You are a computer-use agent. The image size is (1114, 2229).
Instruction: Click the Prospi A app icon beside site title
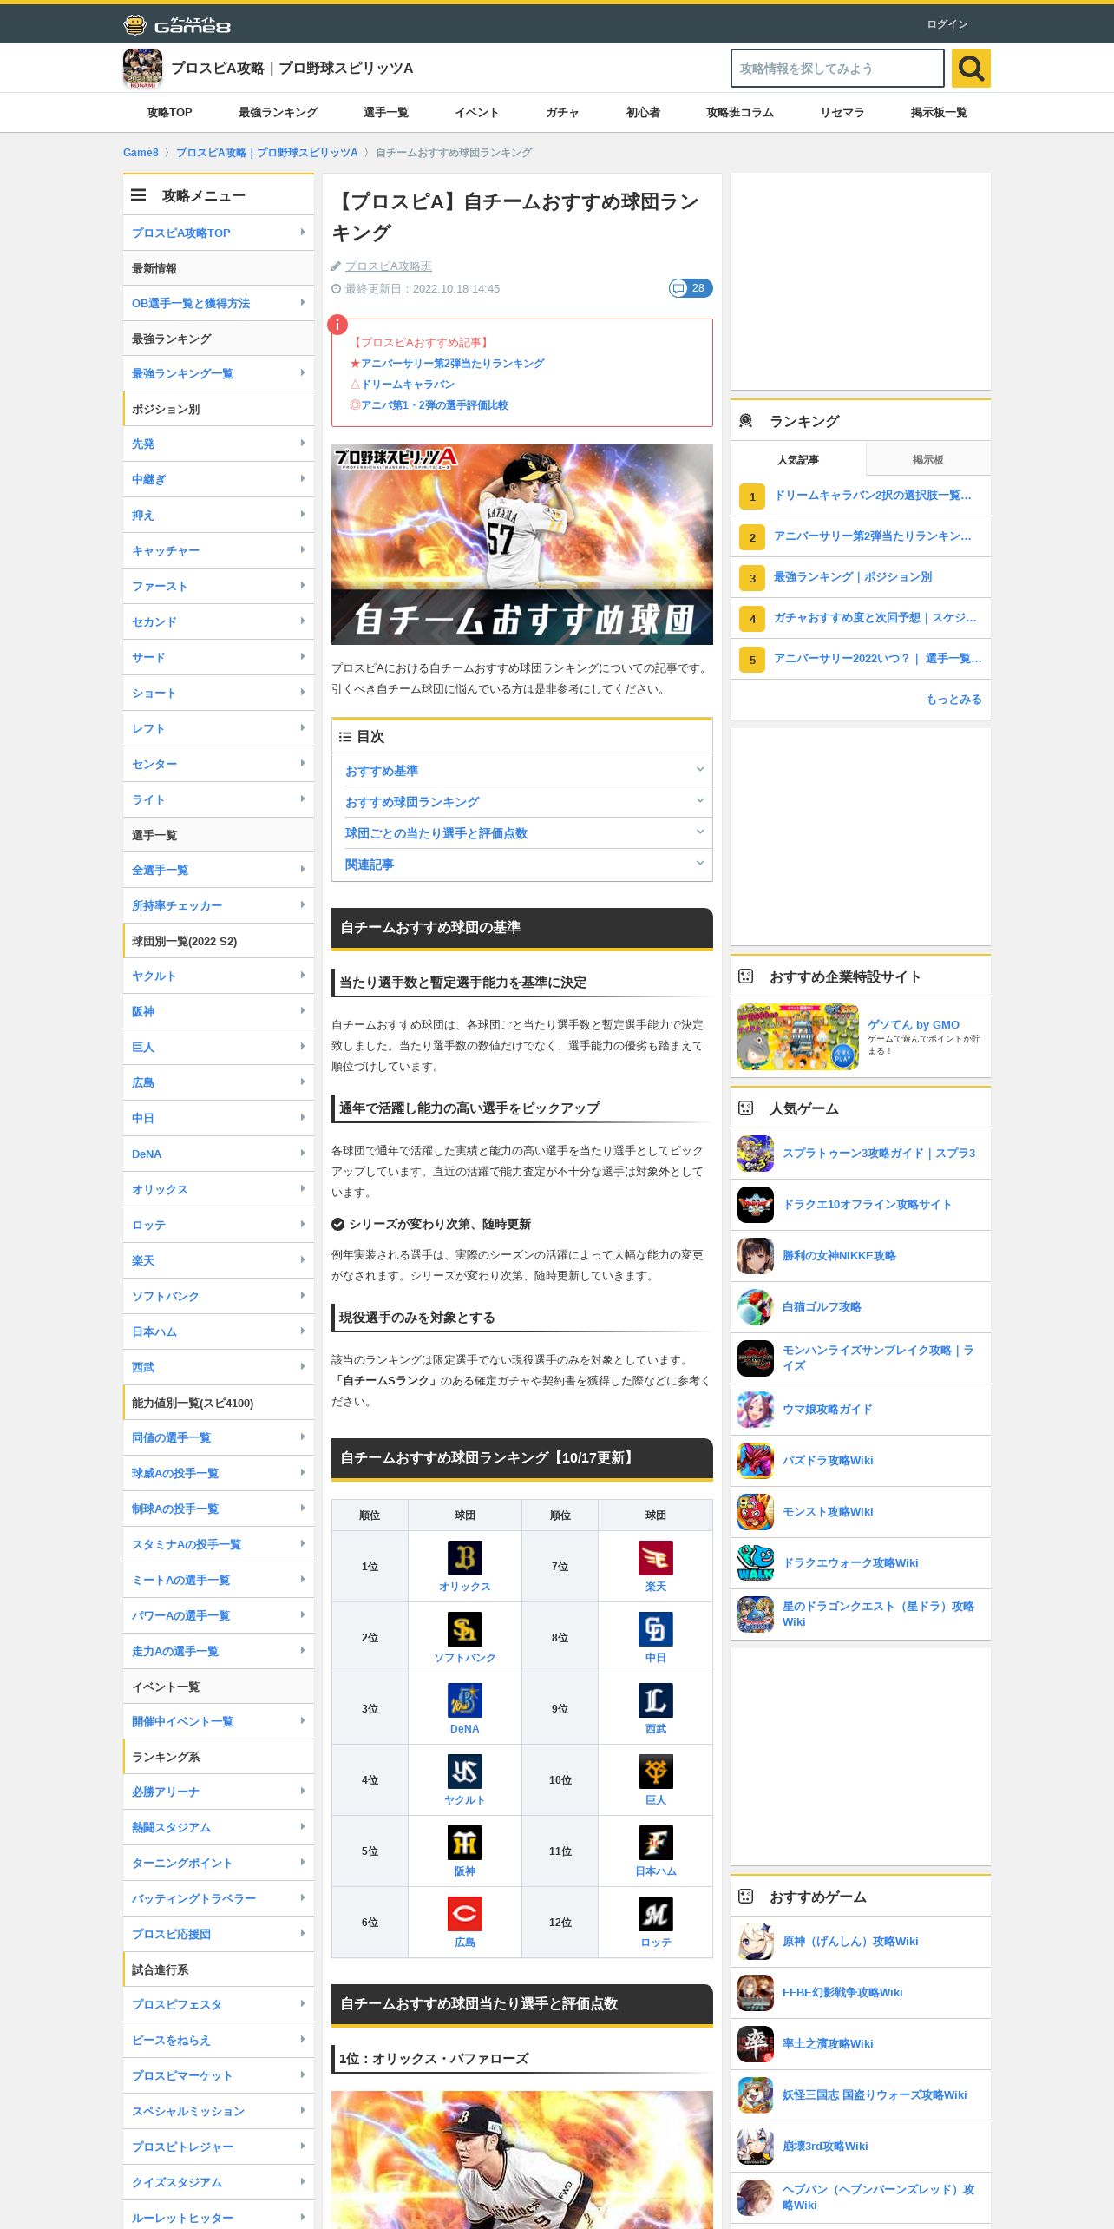(142, 68)
